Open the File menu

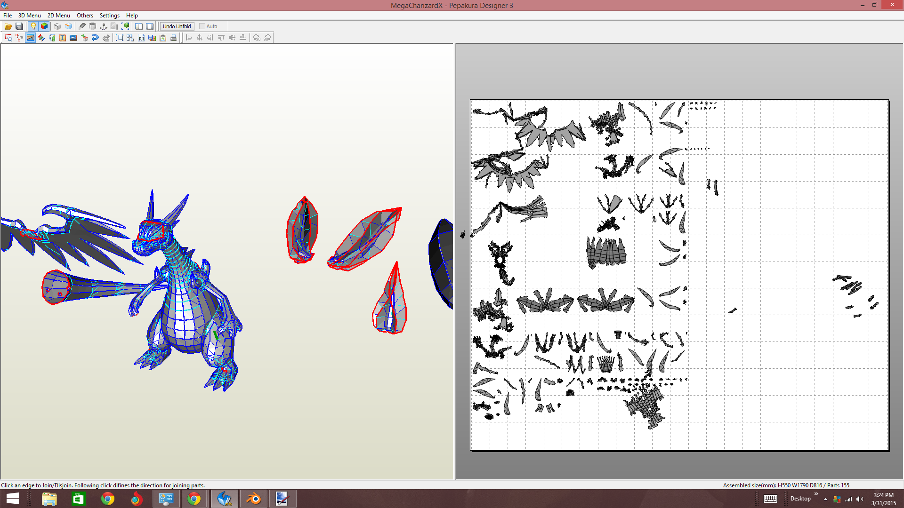point(8,15)
